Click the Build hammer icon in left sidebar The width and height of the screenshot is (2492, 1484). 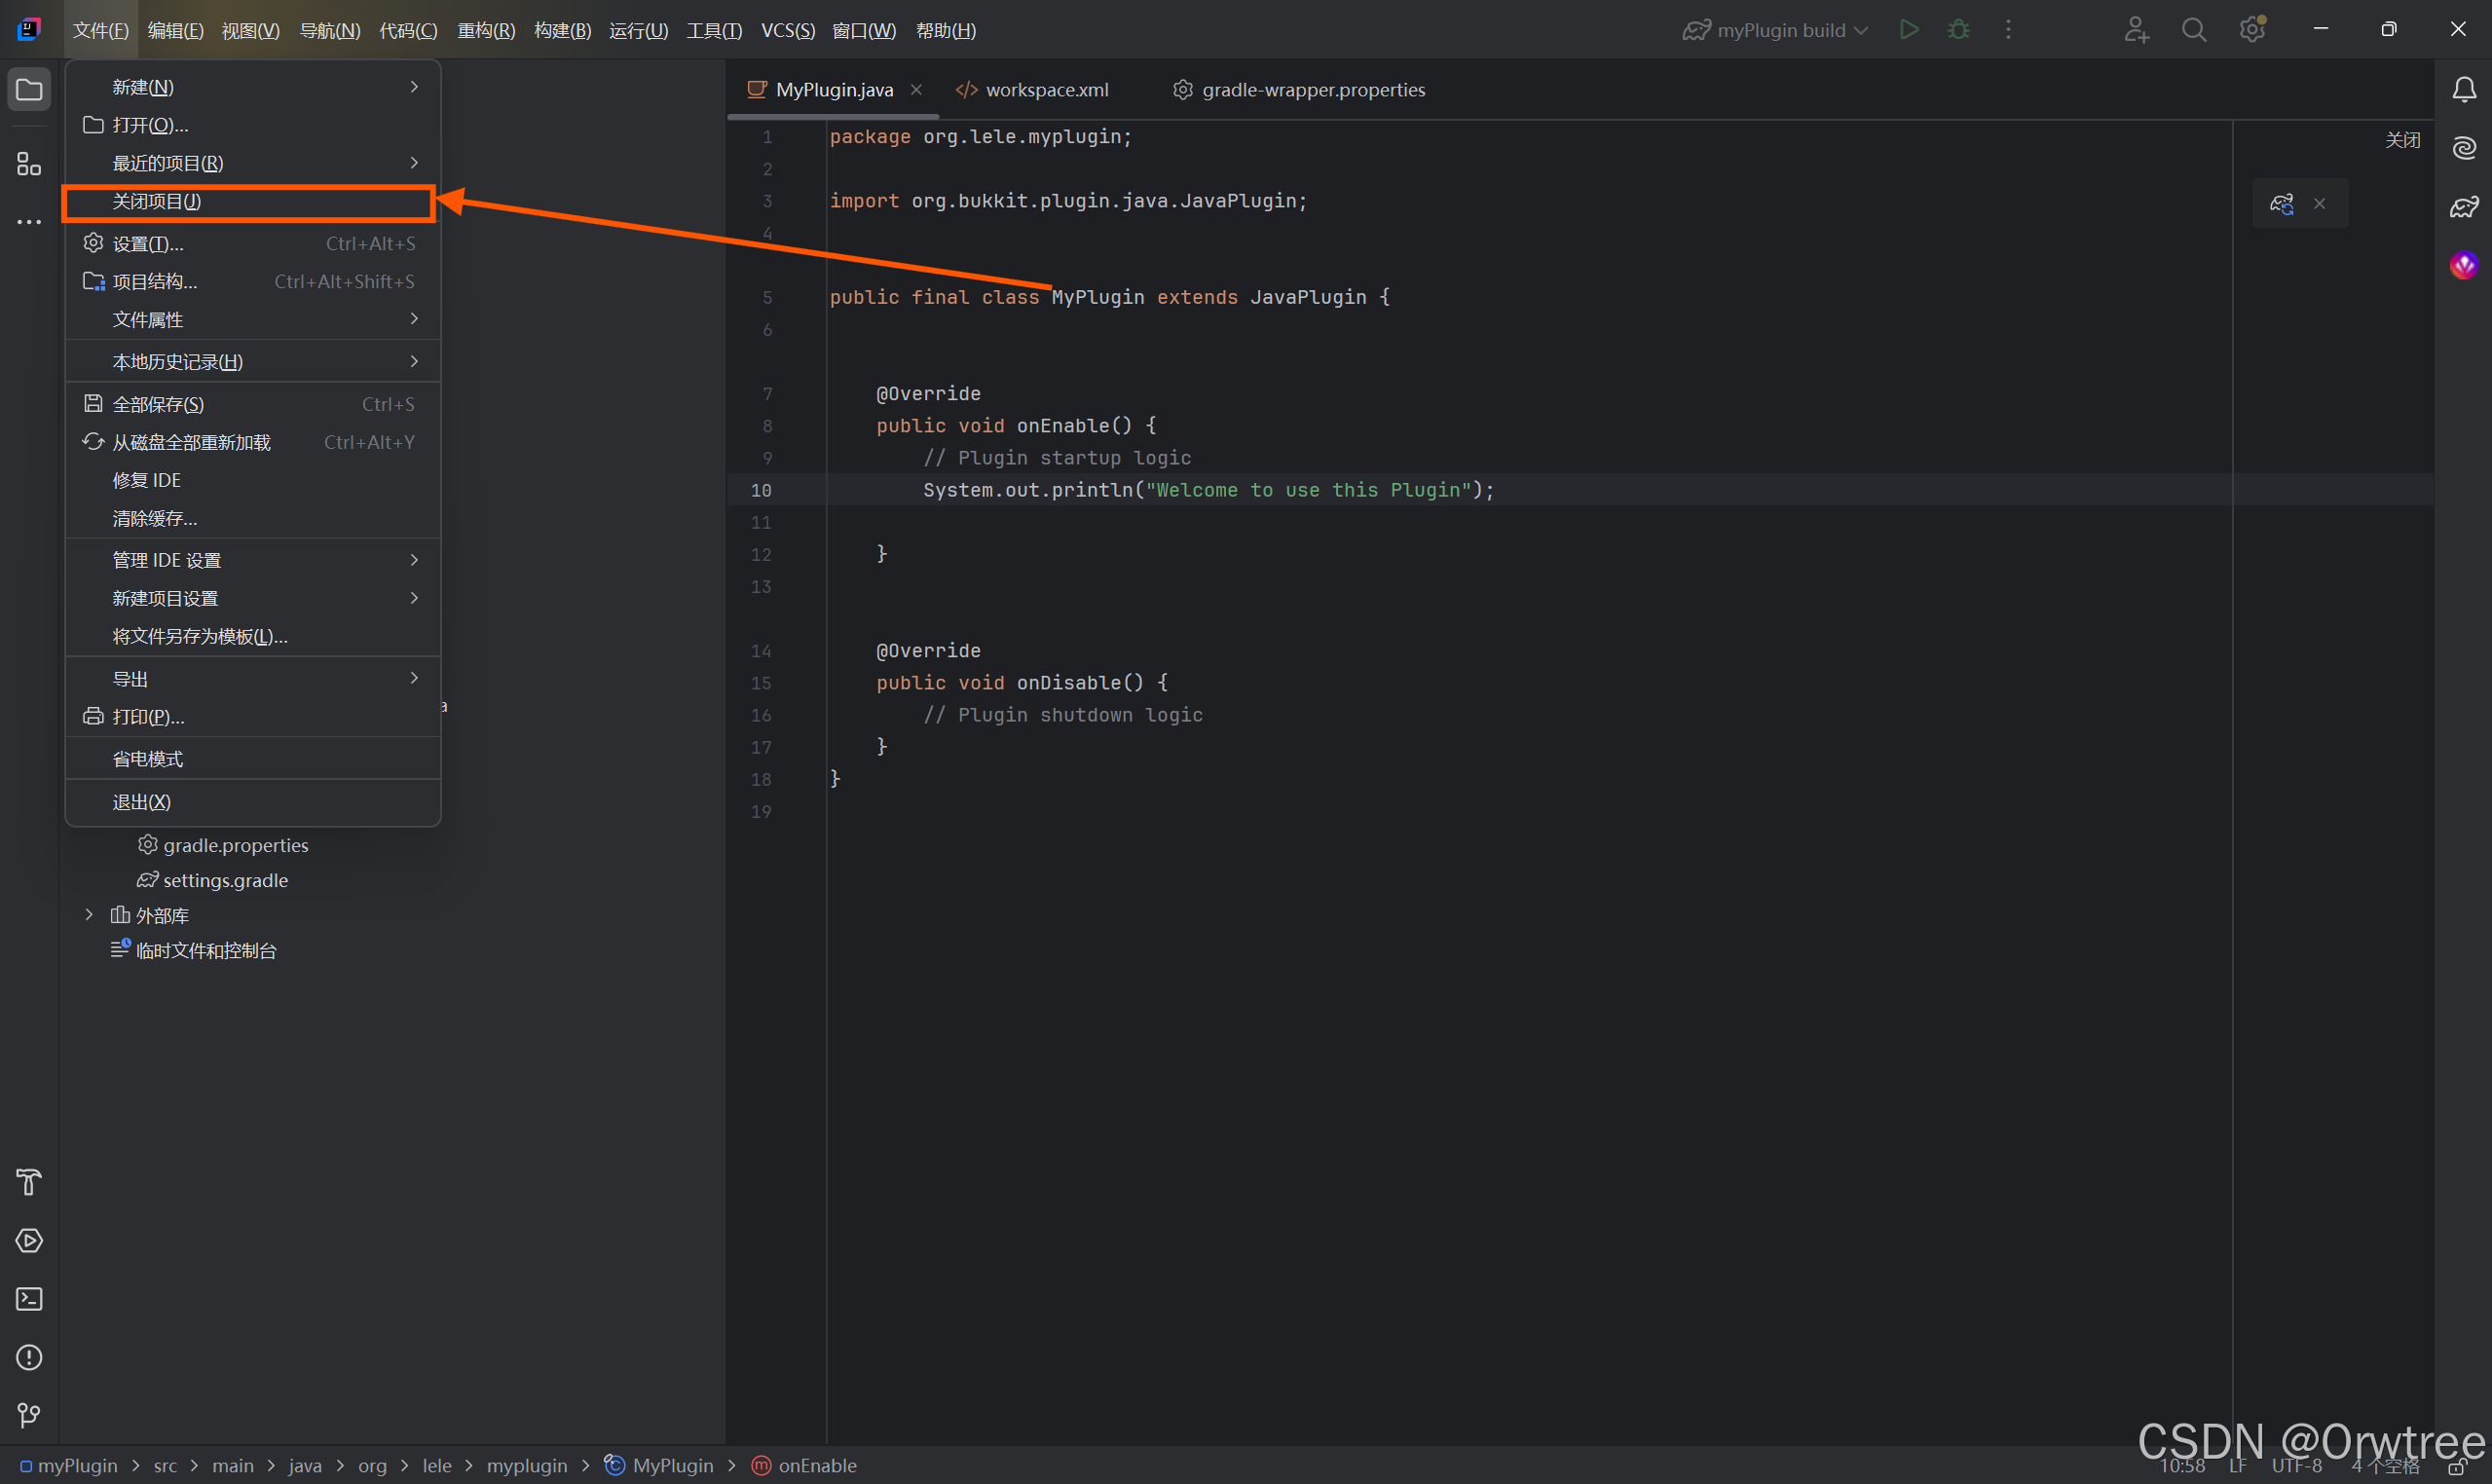click(29, 1182)
